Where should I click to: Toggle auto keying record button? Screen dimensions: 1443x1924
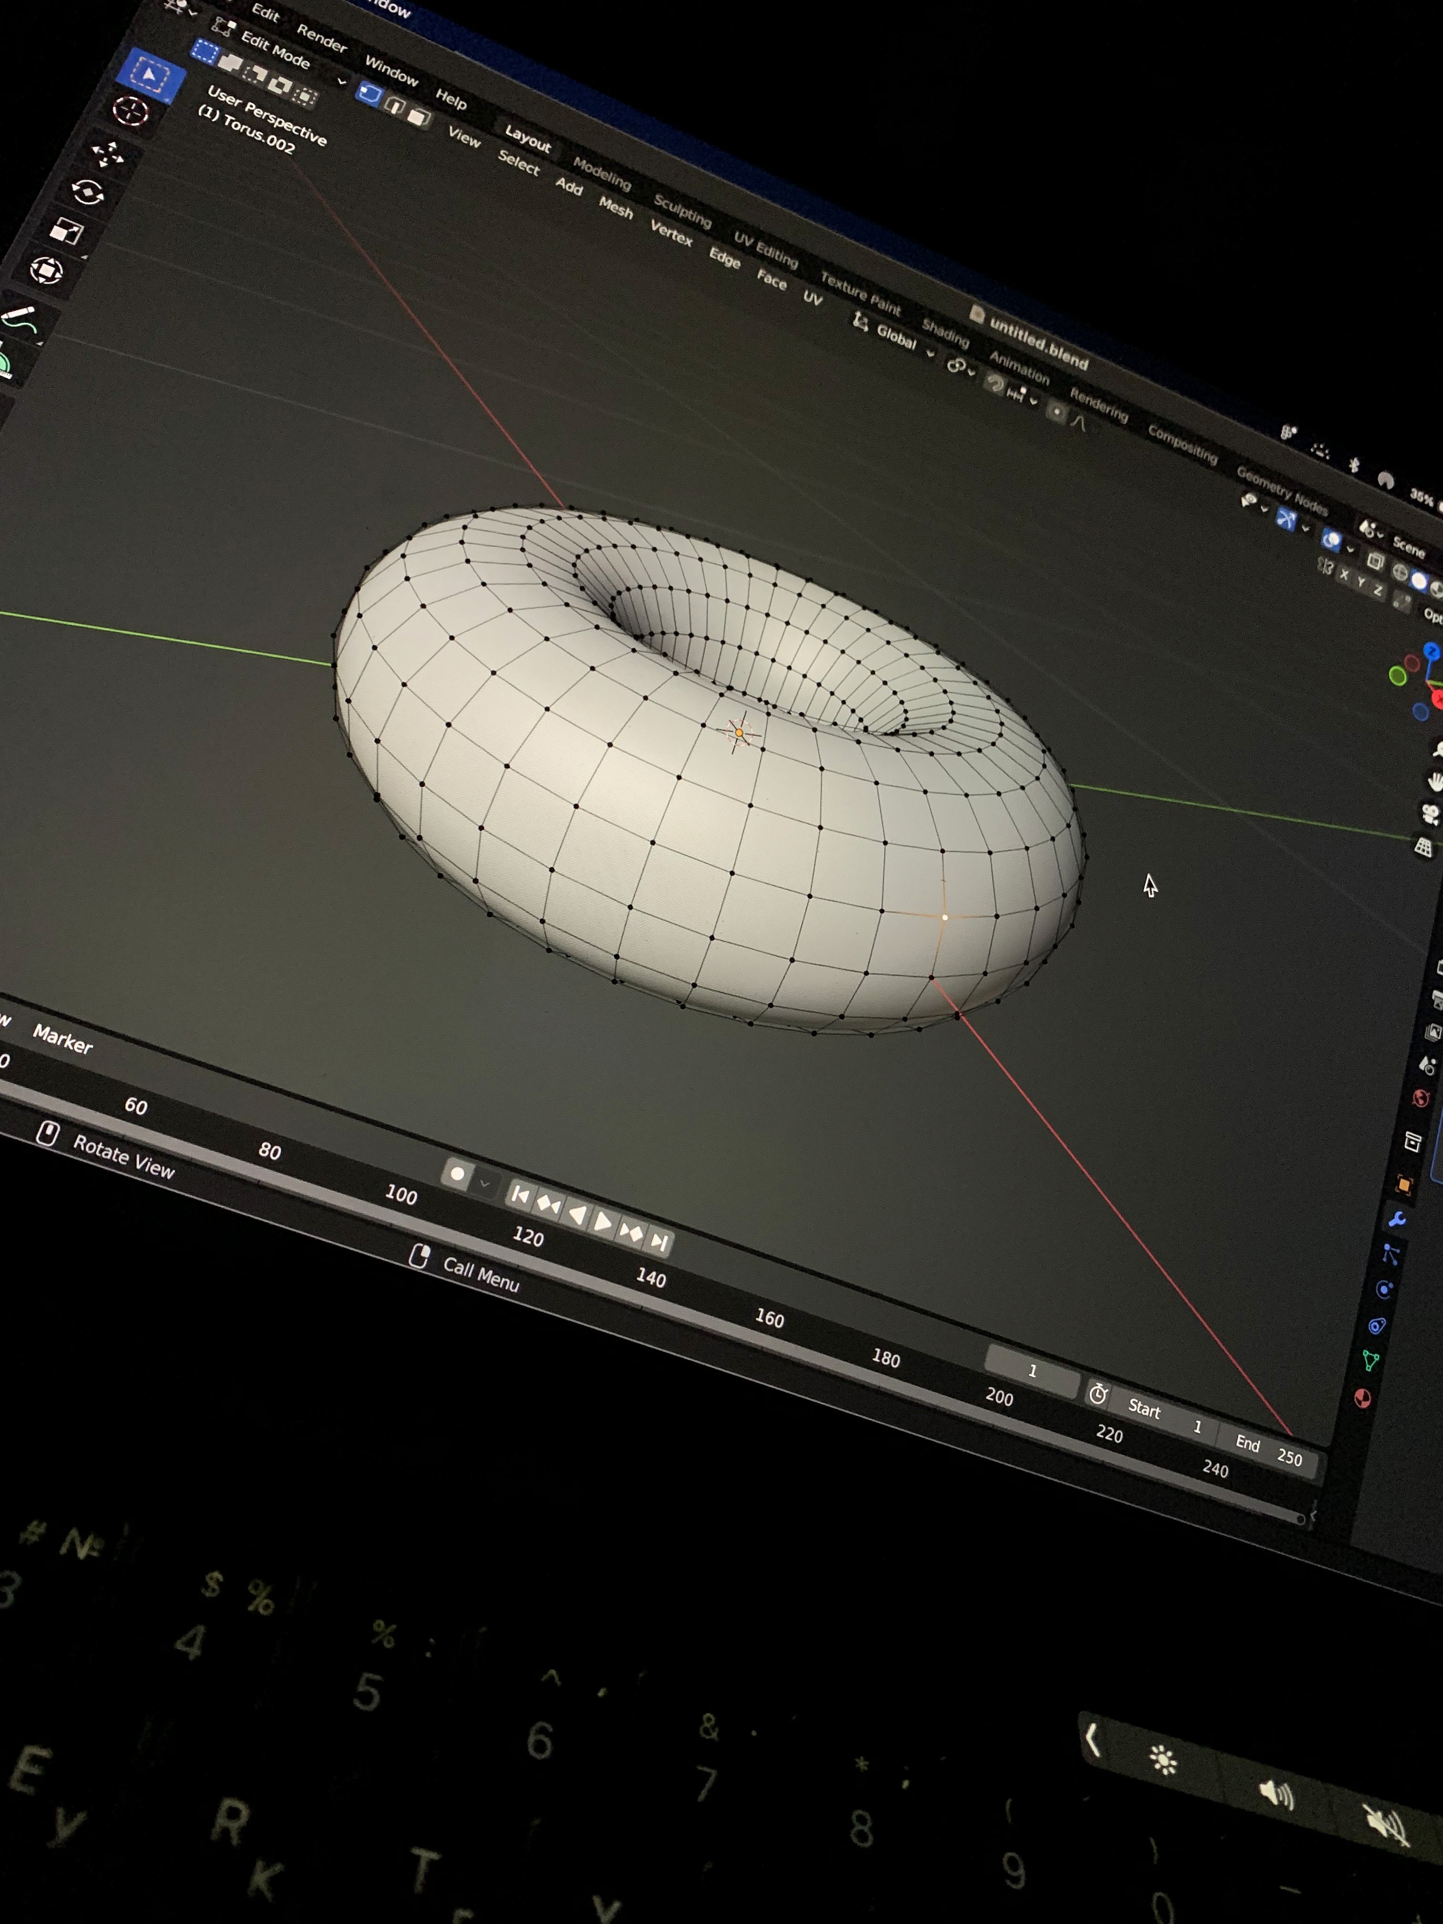457,1174
